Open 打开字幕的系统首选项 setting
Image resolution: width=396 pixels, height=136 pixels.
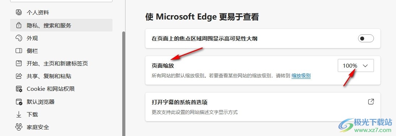tap(263, 107)
